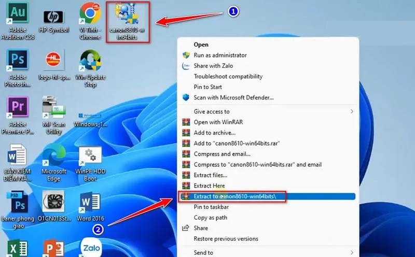The width and height of the screenshot is (415, 257).
Task: Open Win Update Stop shortcut
Action: point(90,69)
